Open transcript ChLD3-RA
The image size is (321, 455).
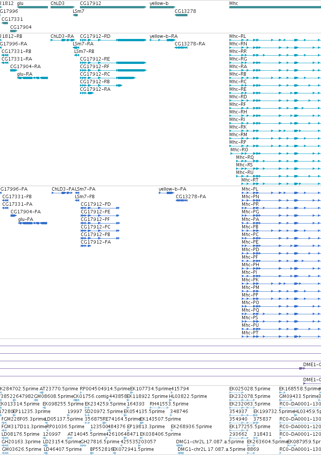coord(62,36)
